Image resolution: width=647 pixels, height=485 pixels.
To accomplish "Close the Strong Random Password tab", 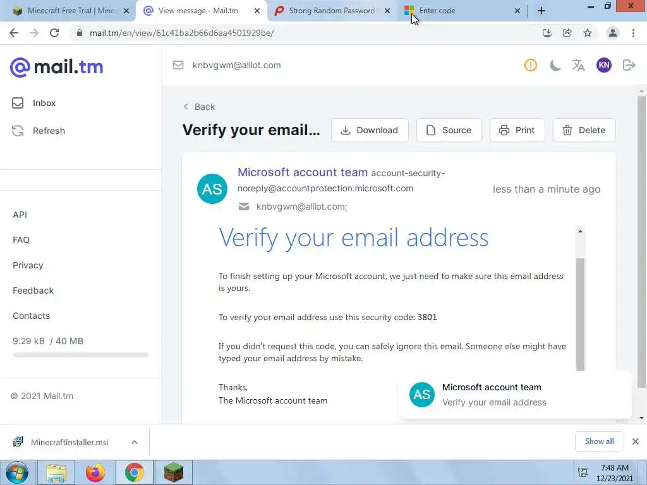I will click(387, 11).
